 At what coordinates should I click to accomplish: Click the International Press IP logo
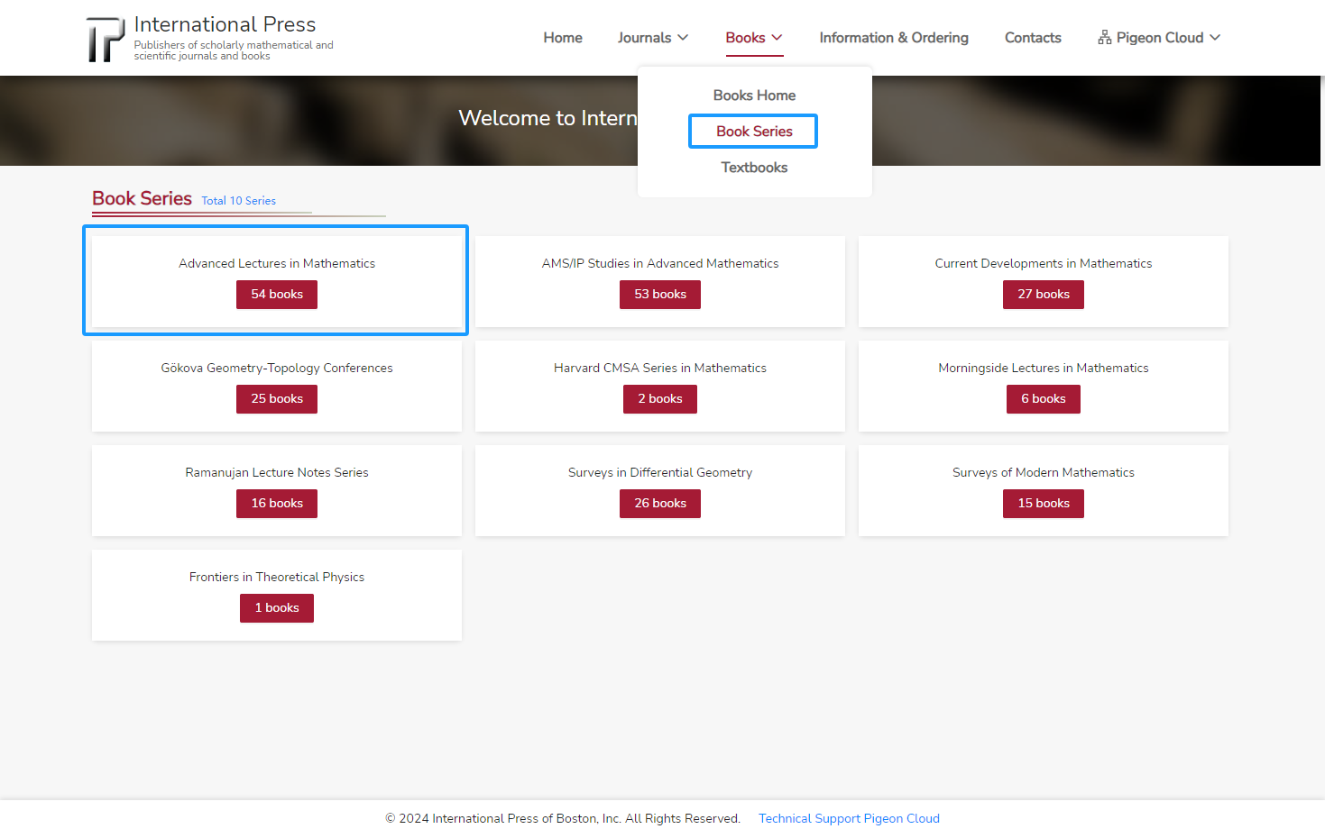point(106,39)
